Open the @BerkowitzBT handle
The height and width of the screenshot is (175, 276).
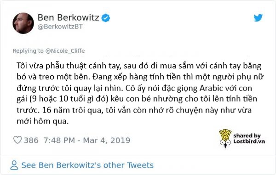[60, 27]
